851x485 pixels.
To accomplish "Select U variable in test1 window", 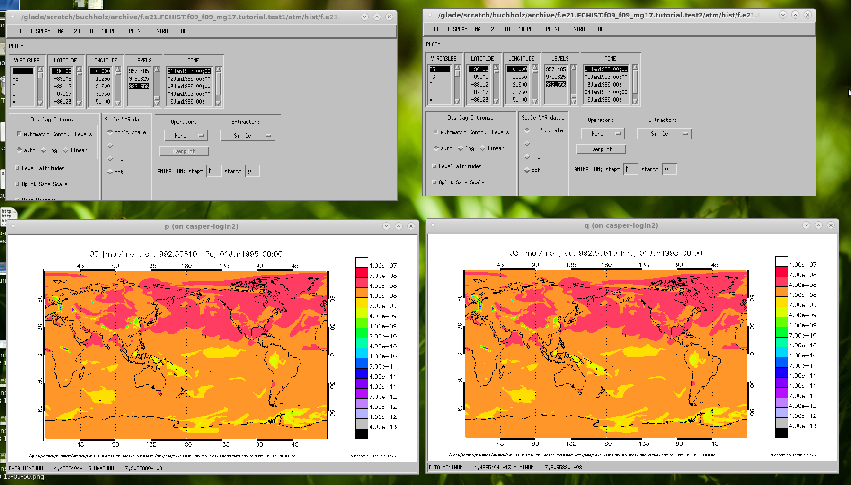I will pyautogui.click(x=22, y=94).
